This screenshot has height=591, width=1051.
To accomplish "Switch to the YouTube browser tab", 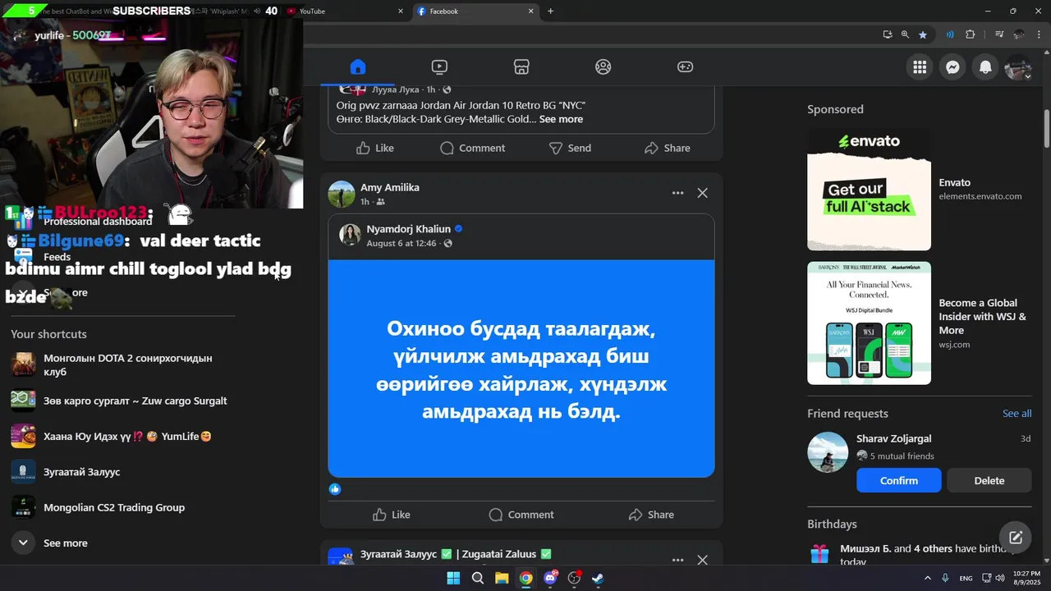I will click(x=341, y=11).
